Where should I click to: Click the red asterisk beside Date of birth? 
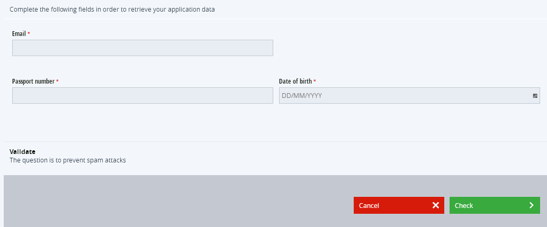click(315, 81)
